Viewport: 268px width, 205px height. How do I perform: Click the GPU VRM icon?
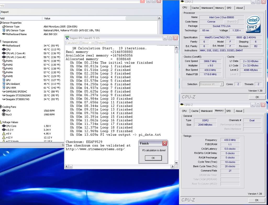click(4, 88)
